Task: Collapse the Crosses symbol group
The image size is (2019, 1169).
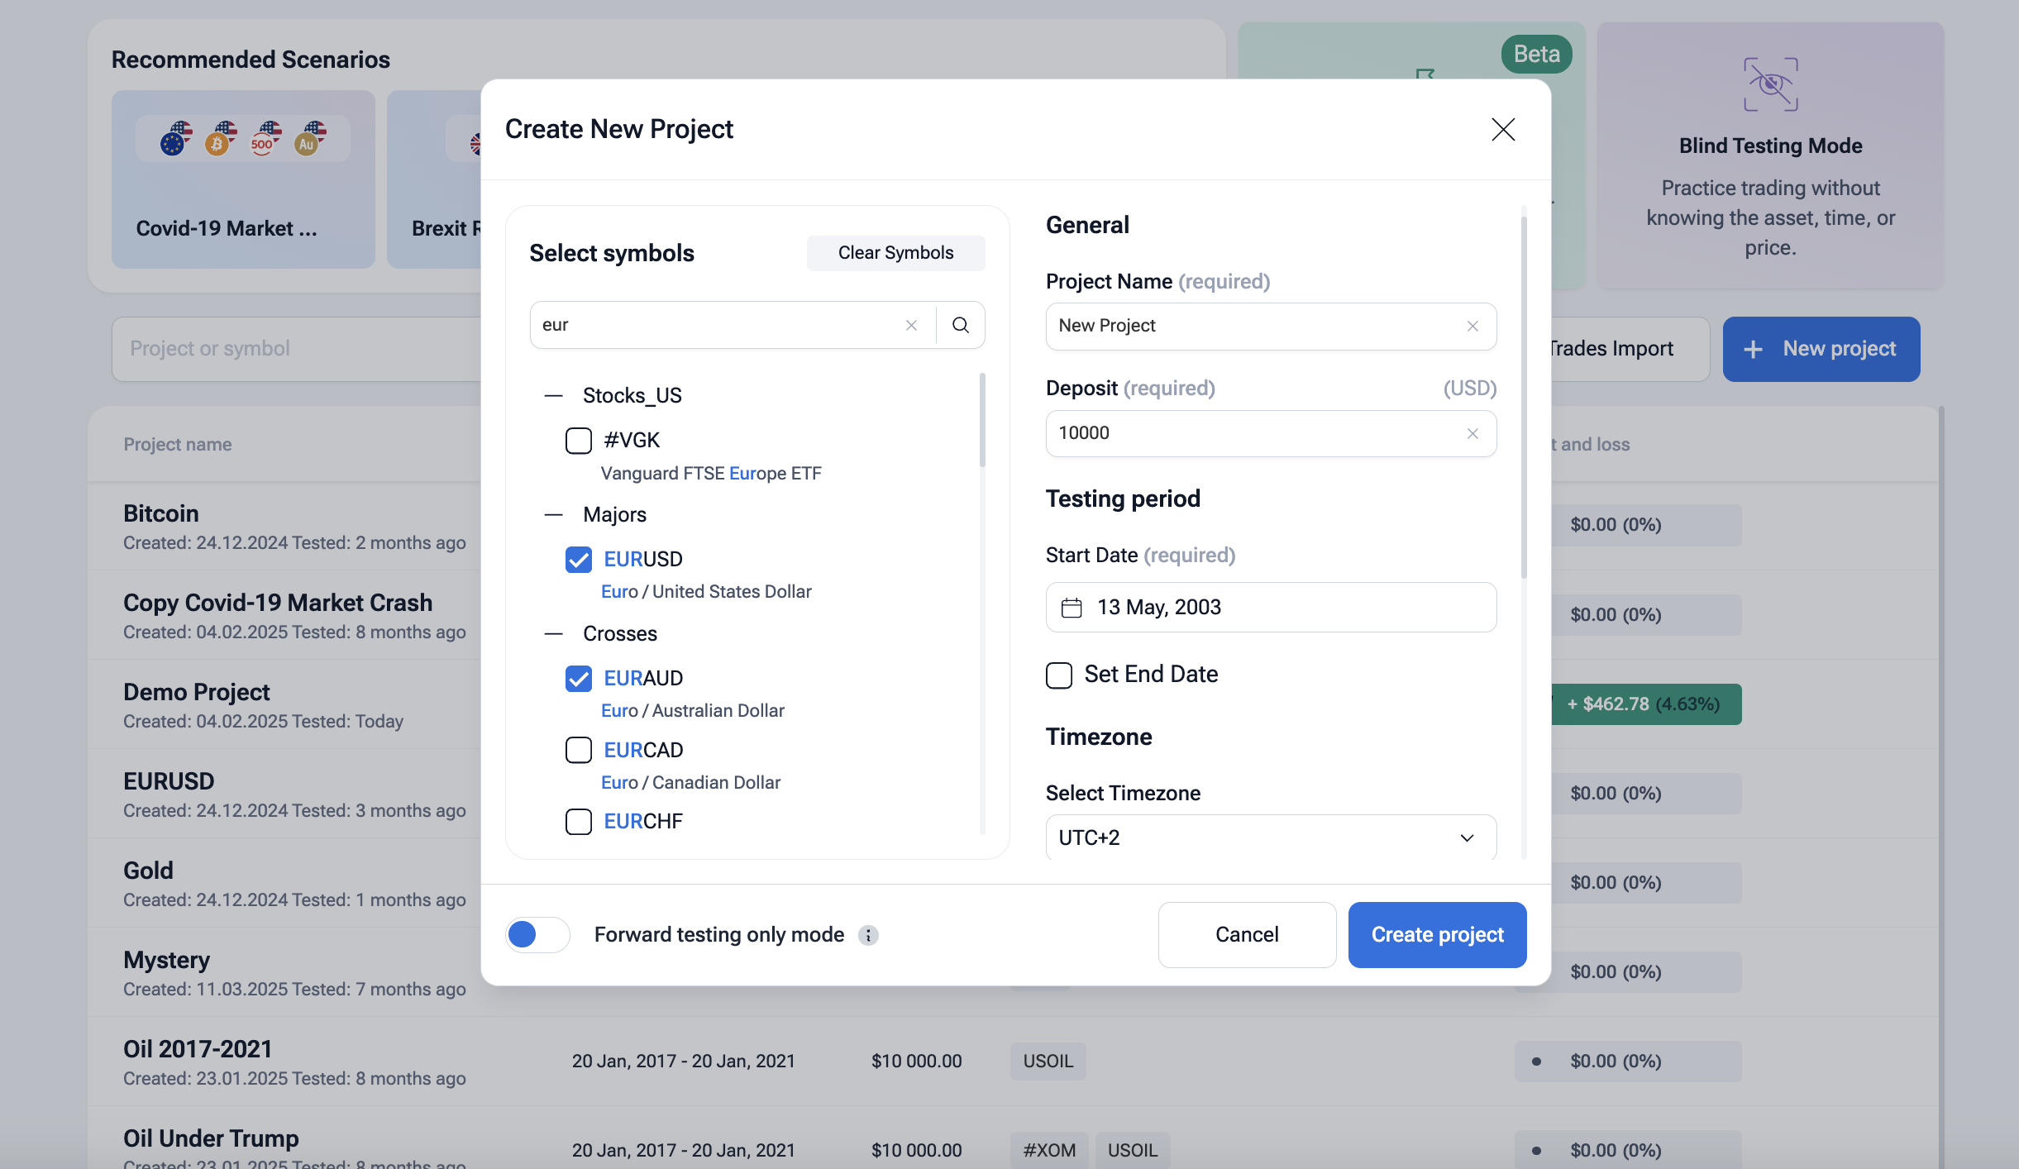Action: [553, 634]
